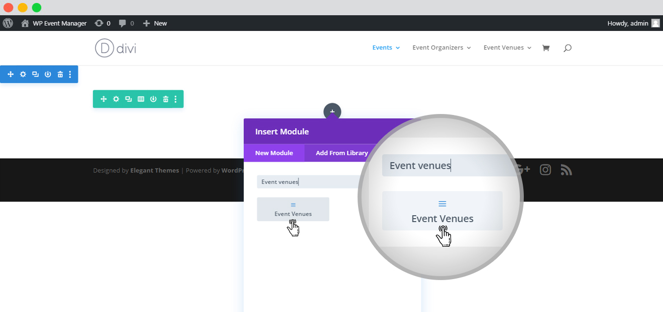Go to WP Event Manager site home
This screenshot has height=312, width=663.
click(54, 23)
